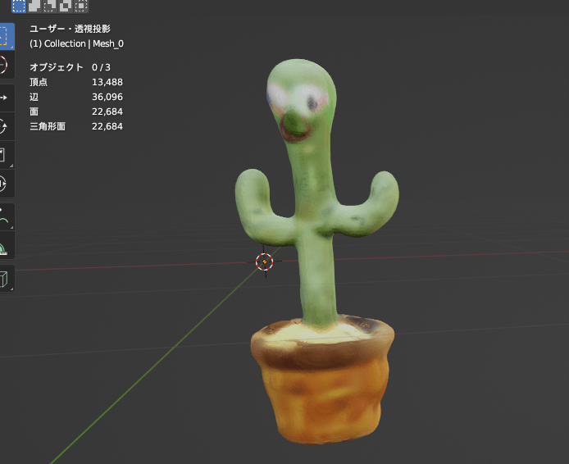Viewport: 569px width, 464px height.
Task: Set selection mode to extend selection
Action: tap(34, 6)
